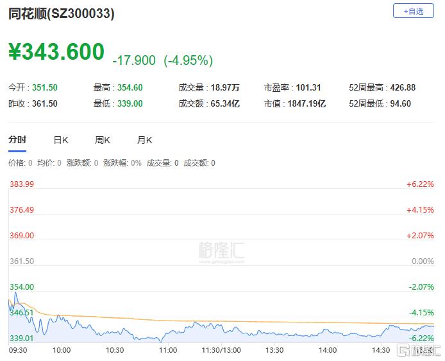
Task: Click the 369.00 price axis label
Action: click(22, 235)
